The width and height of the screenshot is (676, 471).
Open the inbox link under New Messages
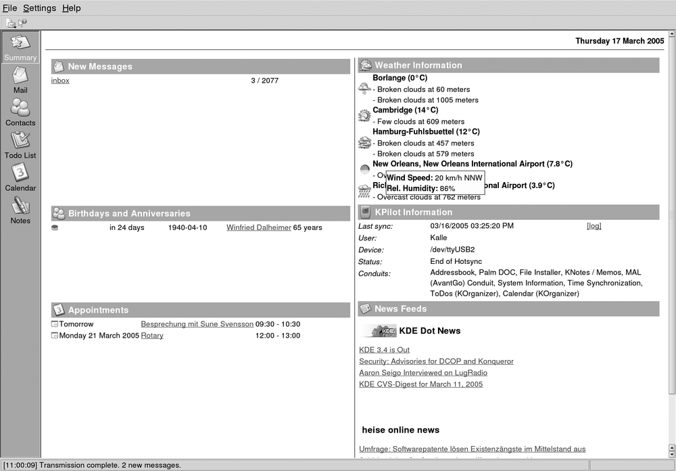pyautogui.click(x=60, y=80)
